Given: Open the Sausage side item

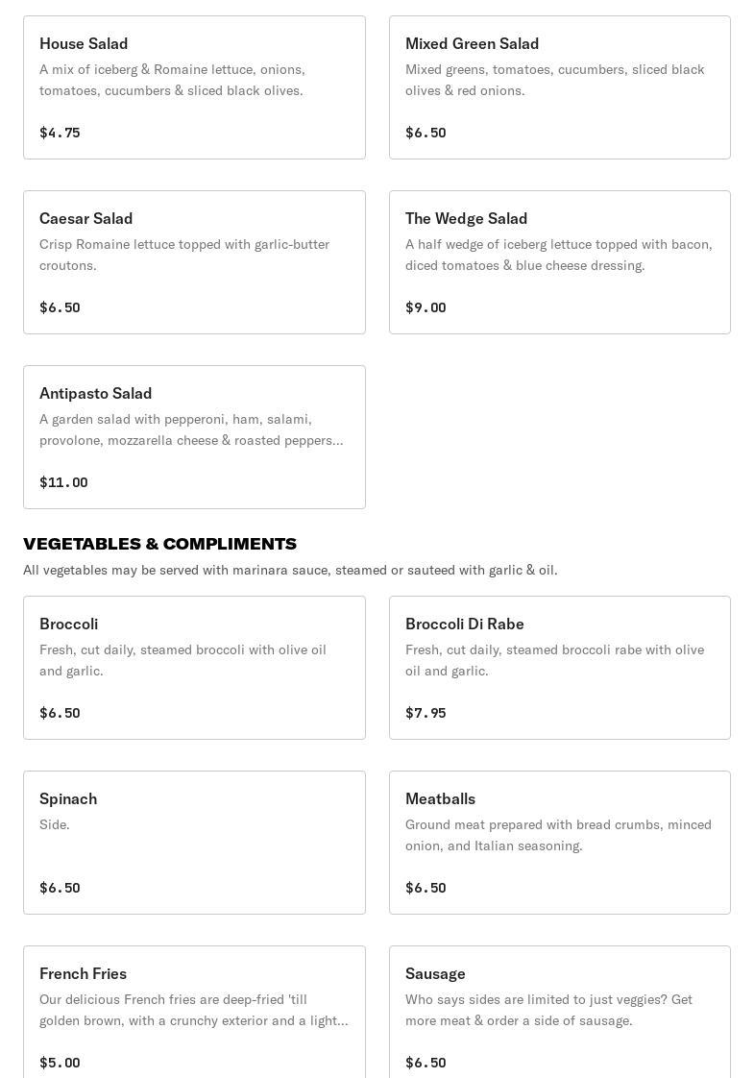Looking at the screenshot, I should (x=559, y=1012).
